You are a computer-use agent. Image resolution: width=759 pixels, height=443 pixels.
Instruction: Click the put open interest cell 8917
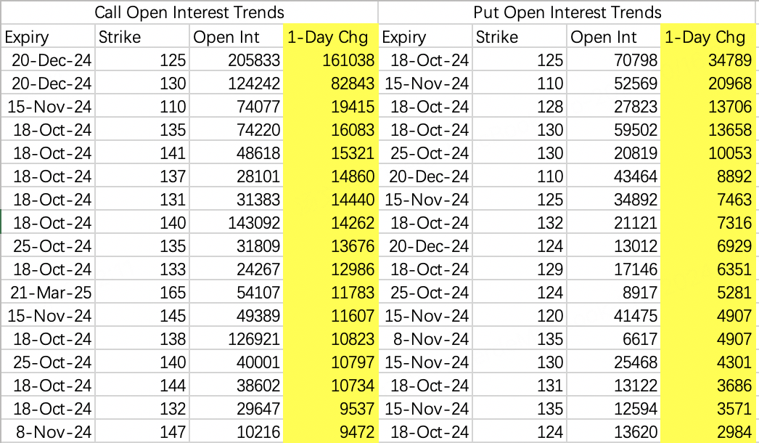(x=613, y=292)
